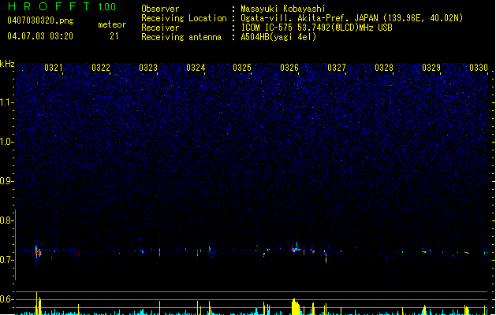The image size is (496, 315).
Task: Click the 0323 time marker
Action: click(x=148, y=68)
